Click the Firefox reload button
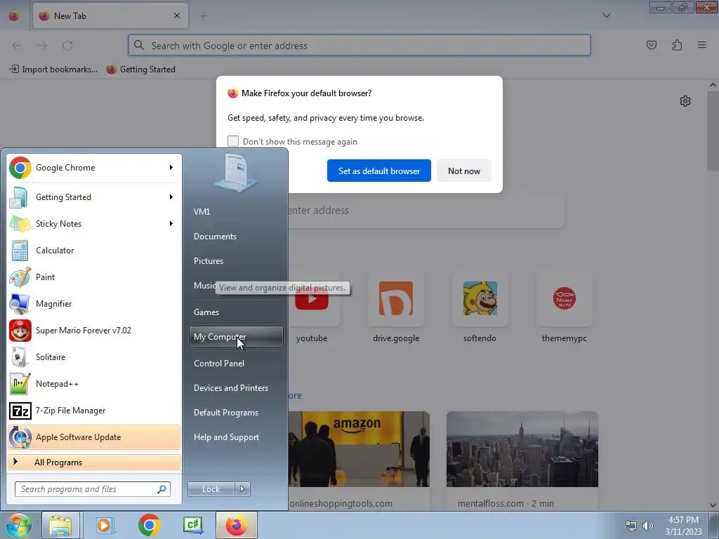Screen dimensions: 719x539 (x=67, y=46)
